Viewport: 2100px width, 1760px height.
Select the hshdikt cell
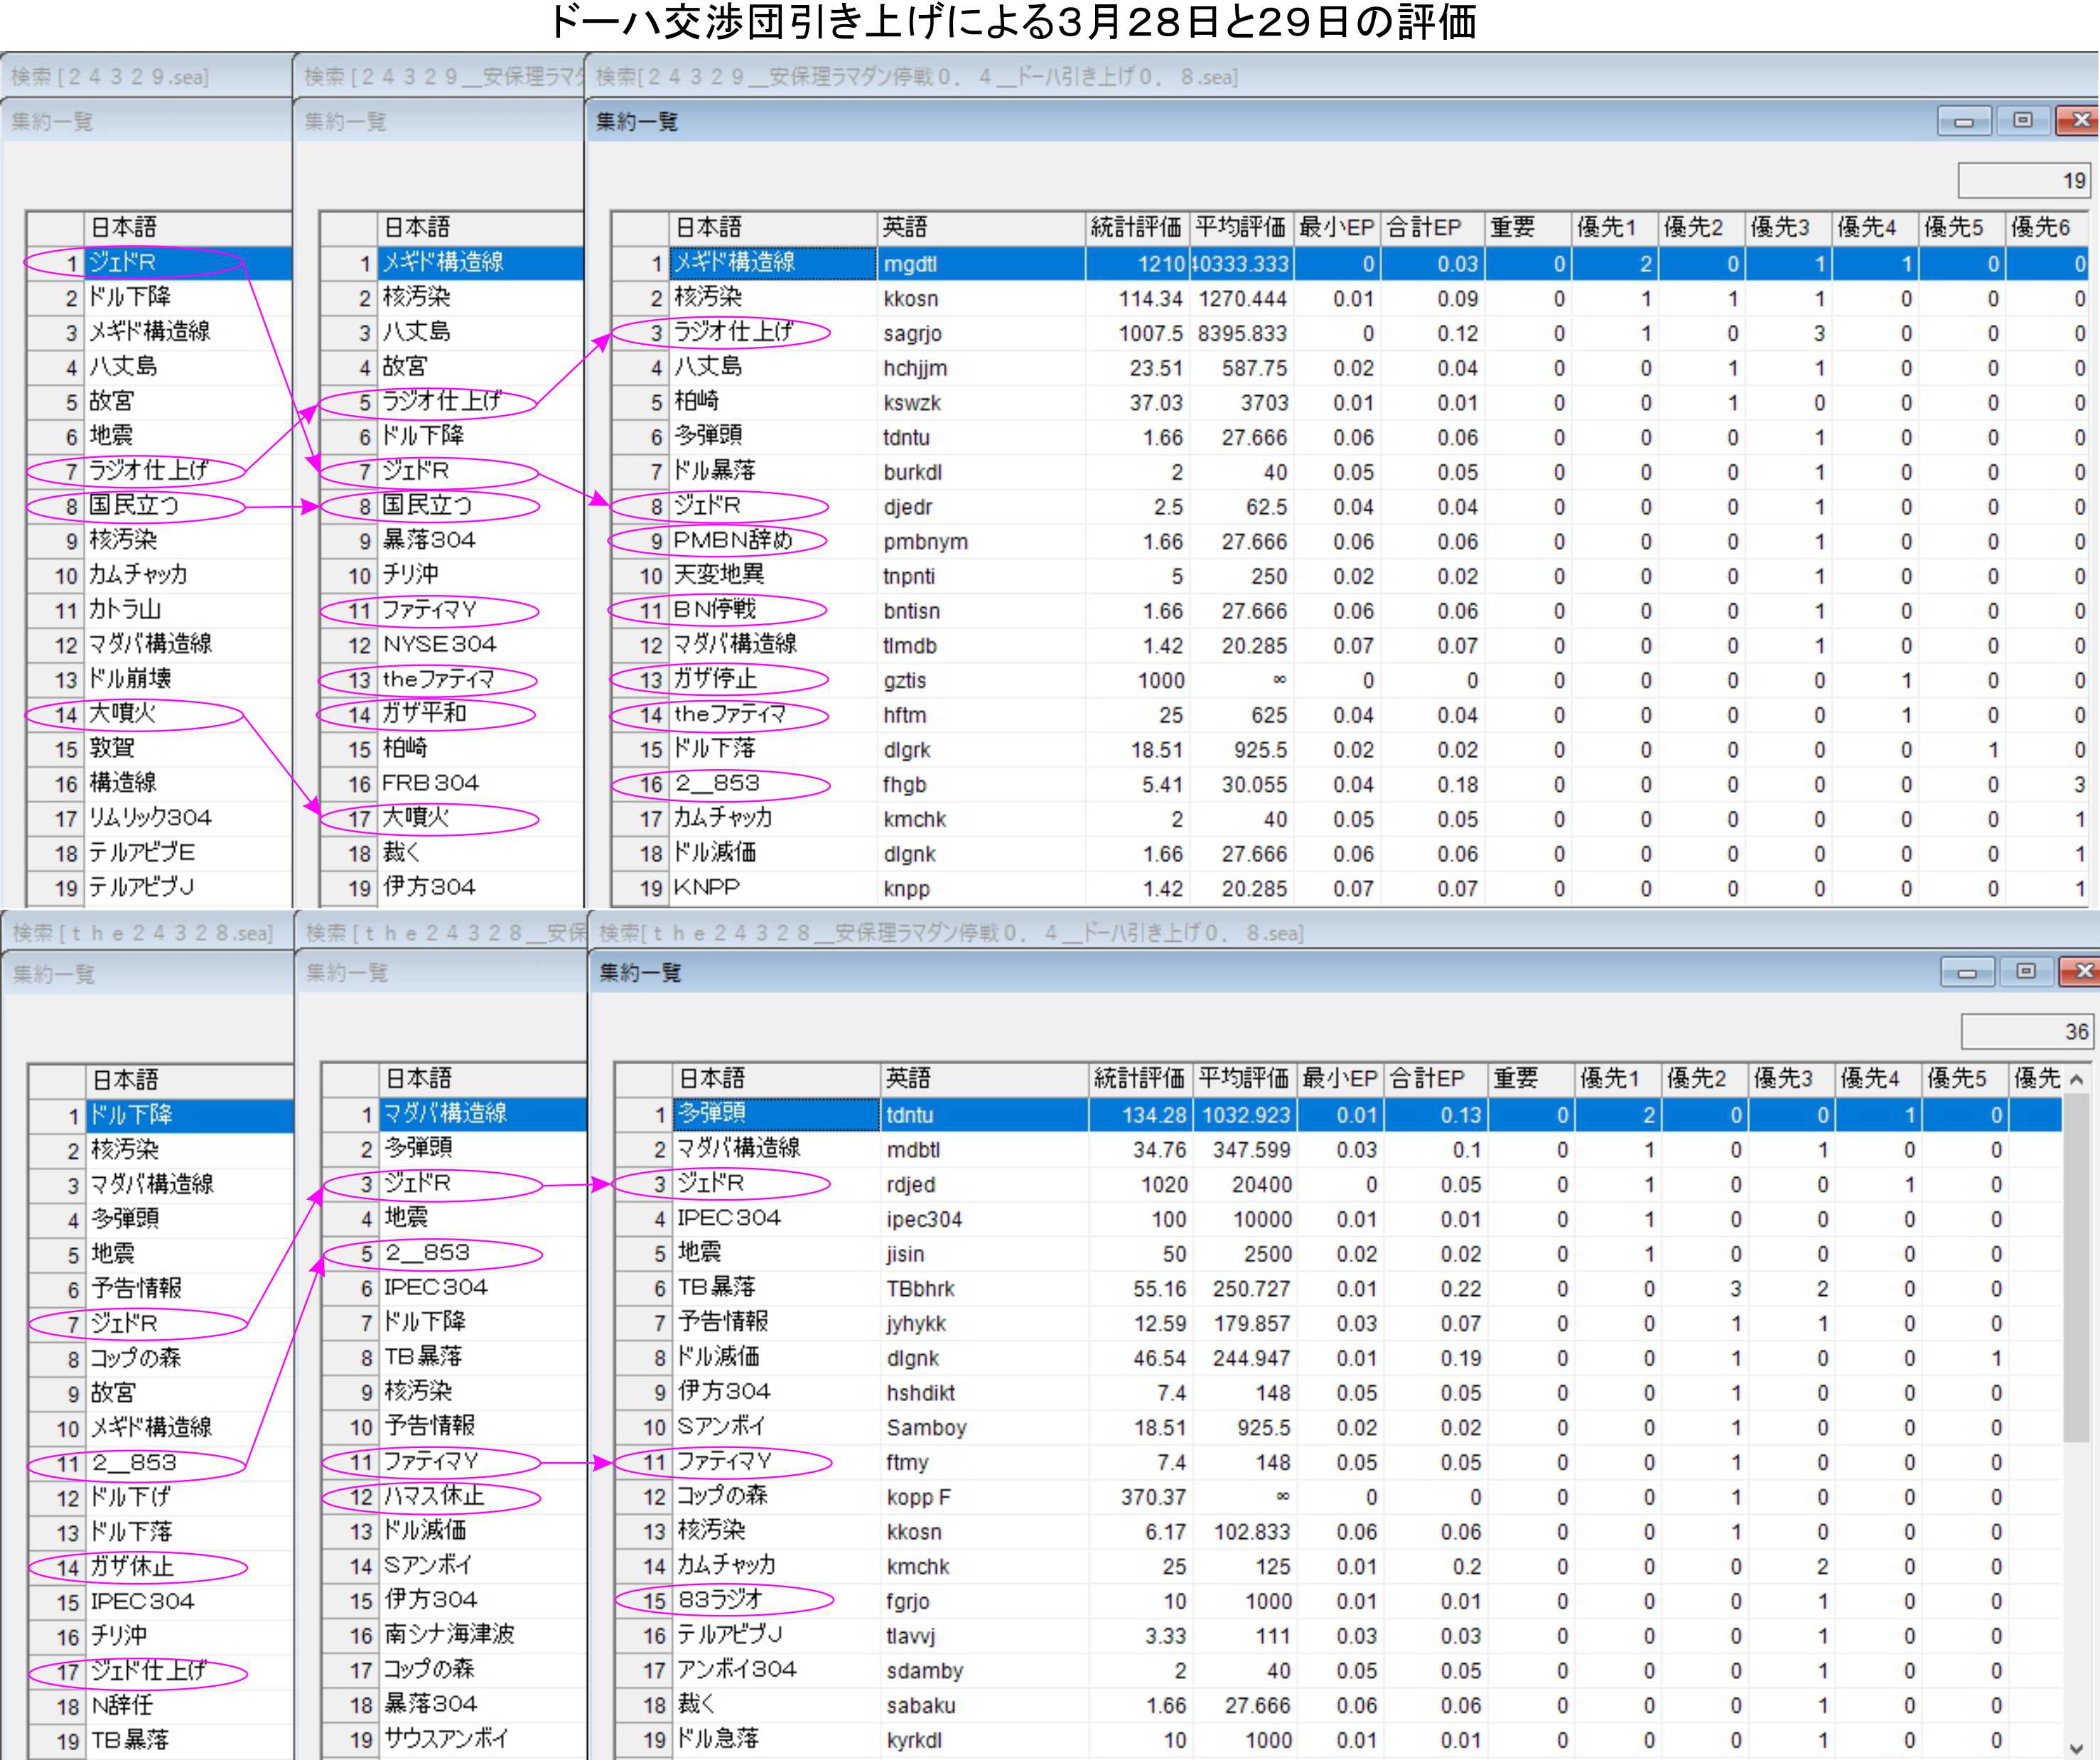tap(985, 1393)
